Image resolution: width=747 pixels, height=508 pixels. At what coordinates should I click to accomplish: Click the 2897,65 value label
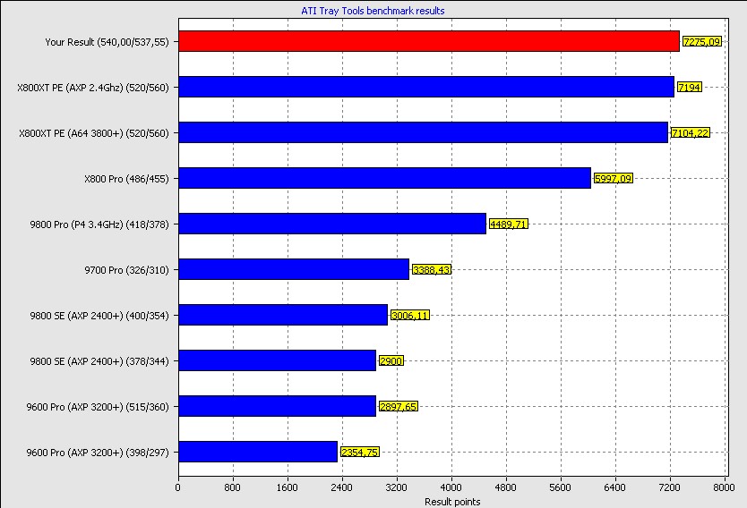[x=399, y=407]
